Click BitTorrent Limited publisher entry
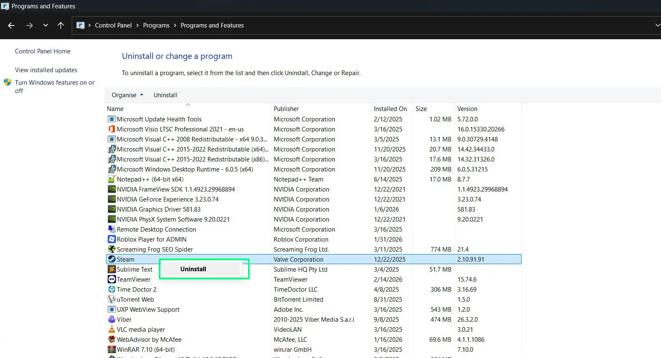Screen dimensions: 661x358 (x=298, y=299)
